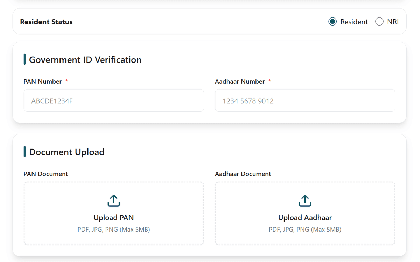Click the Resident Status header label
Viewport: 420px width, 262px height.
click(x=46, y=21)
